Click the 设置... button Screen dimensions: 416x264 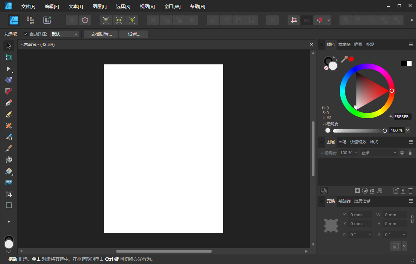click(134, 34)
